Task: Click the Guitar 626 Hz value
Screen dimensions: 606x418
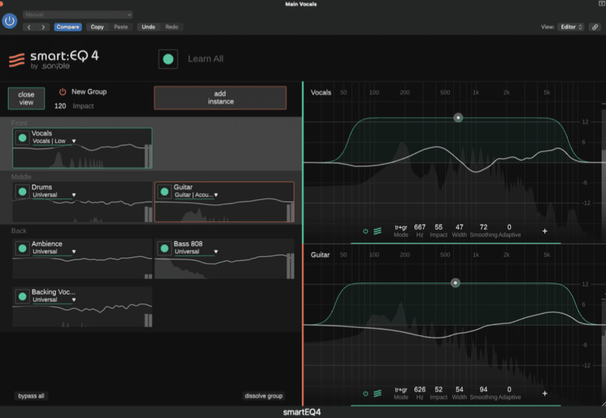Action: [x=420, y=390]
